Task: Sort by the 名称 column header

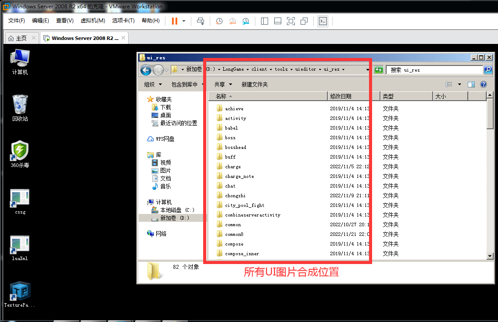Action: (x=267, y=96)
